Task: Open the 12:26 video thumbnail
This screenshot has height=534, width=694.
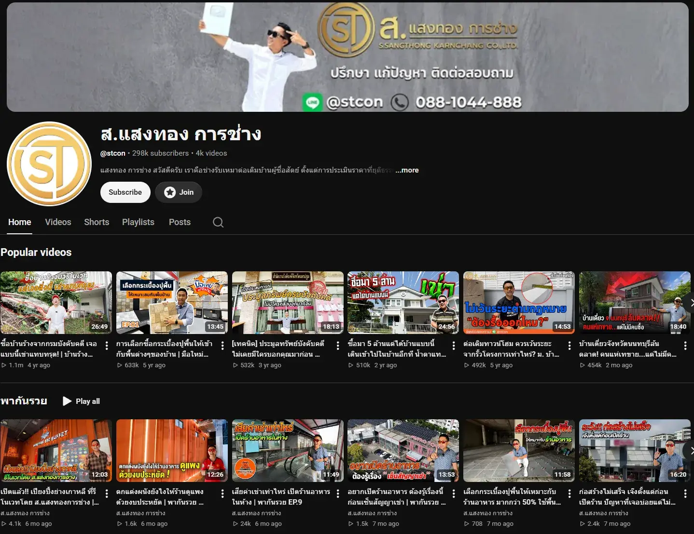Action: pos(172,451)
